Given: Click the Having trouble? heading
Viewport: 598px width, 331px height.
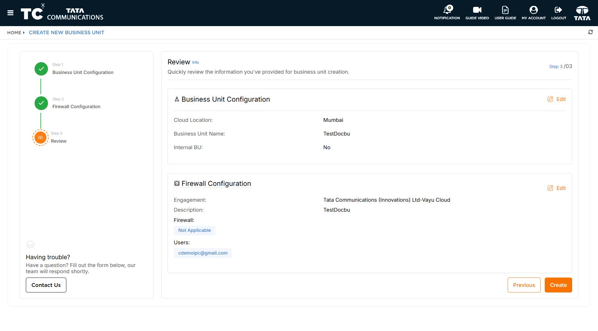Looking at the screenshot, I should 48,257.
